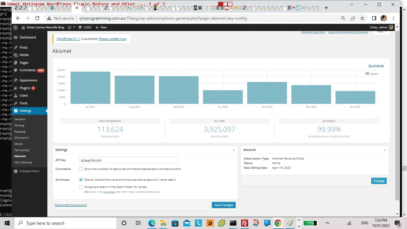Screen dimensions: 407x229
Task: Collapse the Account panel using its arrow
Action: pyautogui.click(x=385, y=150)
